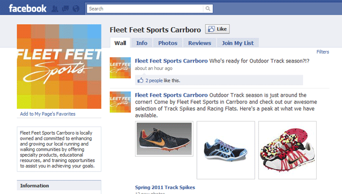Click the search magnifying glass icon
Viewport: 342px width, 194px height.
(208, 9)
